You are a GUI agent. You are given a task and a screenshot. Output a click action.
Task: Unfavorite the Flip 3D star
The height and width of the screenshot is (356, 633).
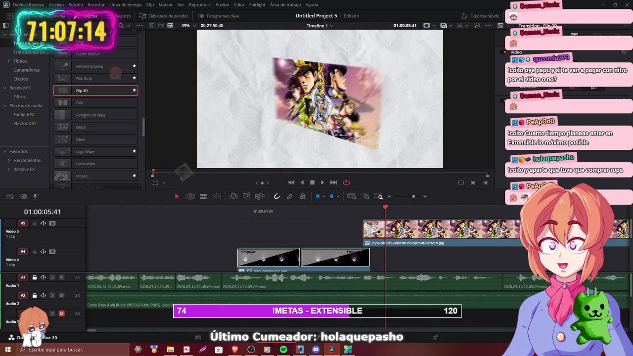click(x=134, y=90)
